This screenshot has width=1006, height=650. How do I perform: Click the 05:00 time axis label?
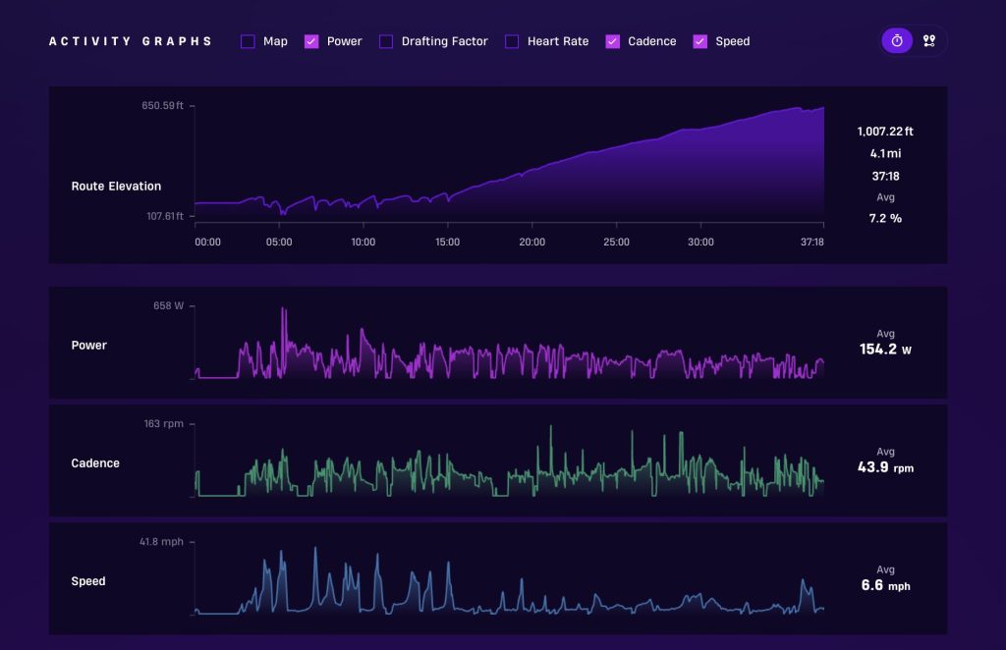[279, 242]
